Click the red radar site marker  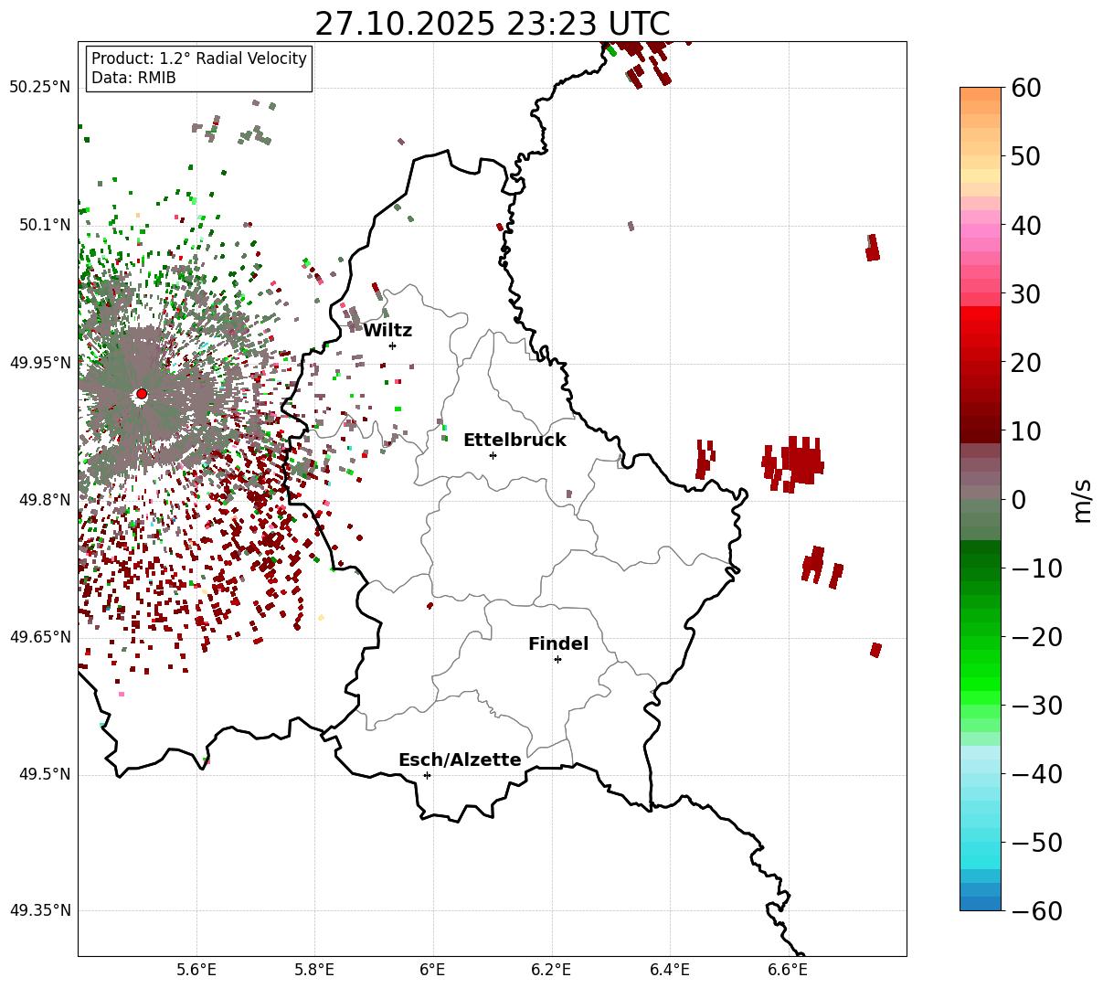(x=141, y=394)
